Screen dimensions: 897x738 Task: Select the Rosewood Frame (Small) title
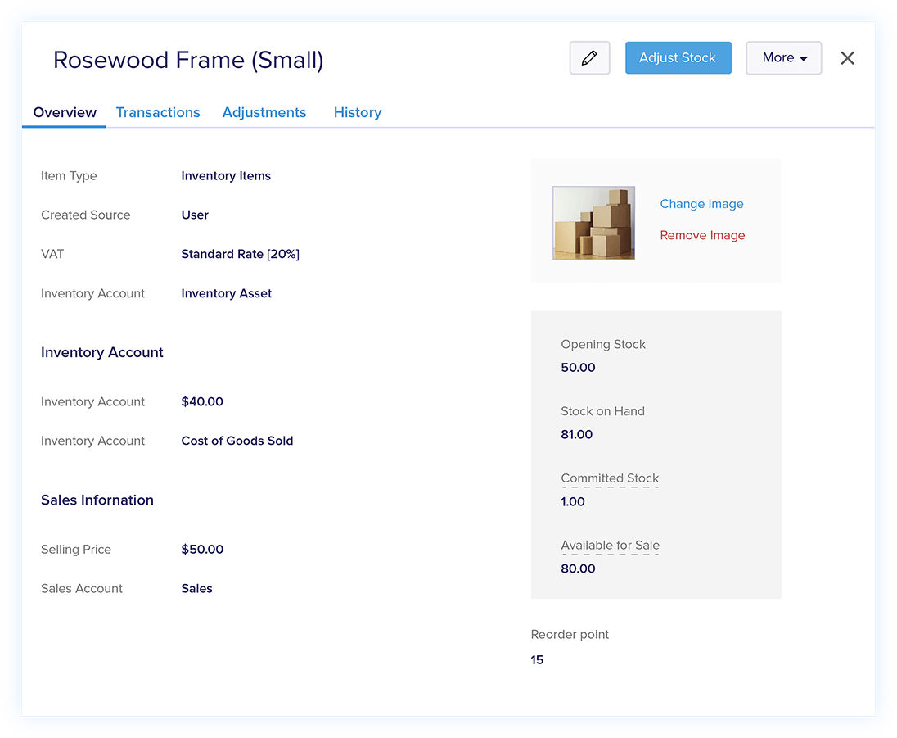[x=187, y=59]
